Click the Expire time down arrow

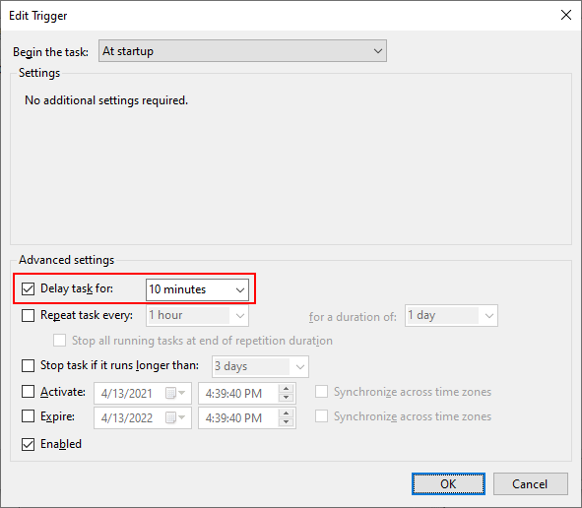coord(286,422)
